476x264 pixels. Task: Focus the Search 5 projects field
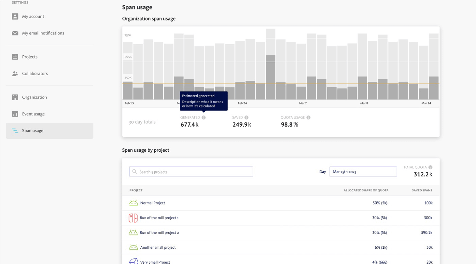[x=195, y=172]
